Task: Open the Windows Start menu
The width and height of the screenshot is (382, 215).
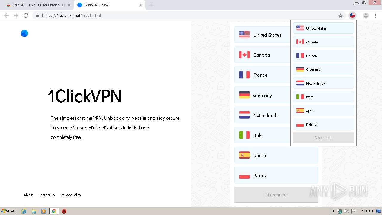Action: pyautogui.click(x=8, y=211)
